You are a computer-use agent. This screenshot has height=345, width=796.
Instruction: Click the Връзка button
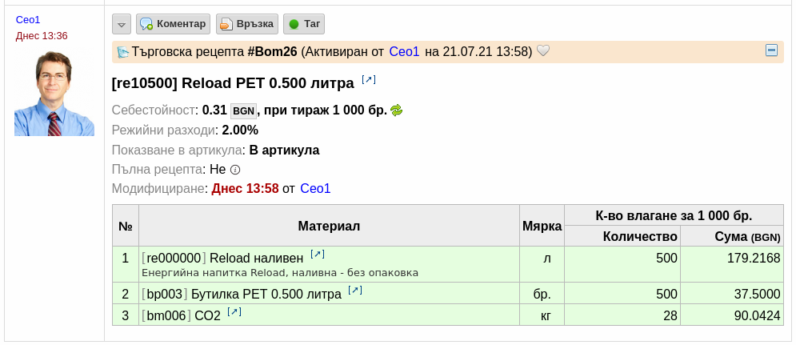tap(247, 24)
